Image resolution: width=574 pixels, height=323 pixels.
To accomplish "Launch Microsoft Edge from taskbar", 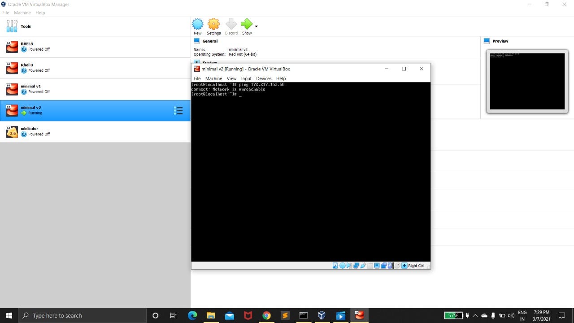I will coord(192,315).
